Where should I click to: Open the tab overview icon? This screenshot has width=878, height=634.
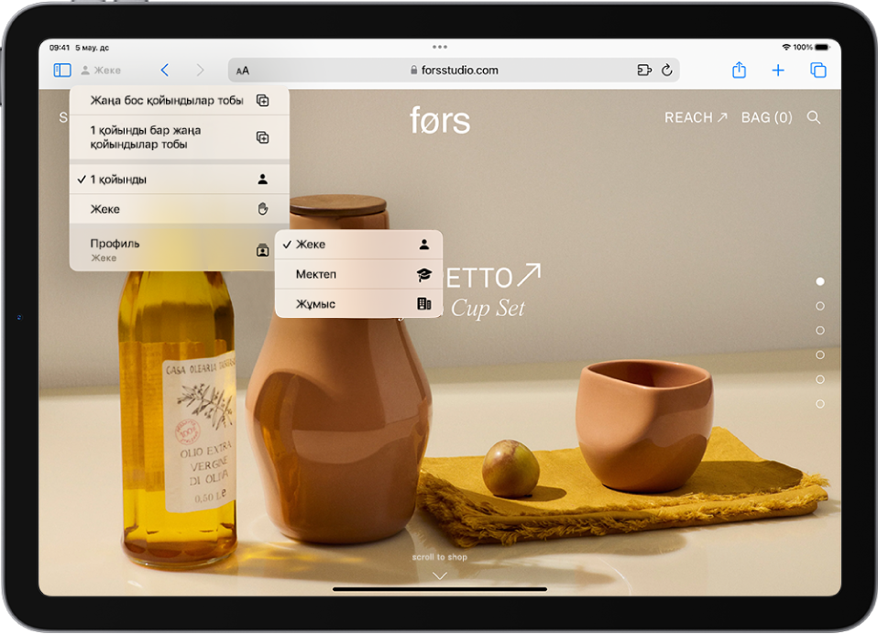(x=818, y=71)
